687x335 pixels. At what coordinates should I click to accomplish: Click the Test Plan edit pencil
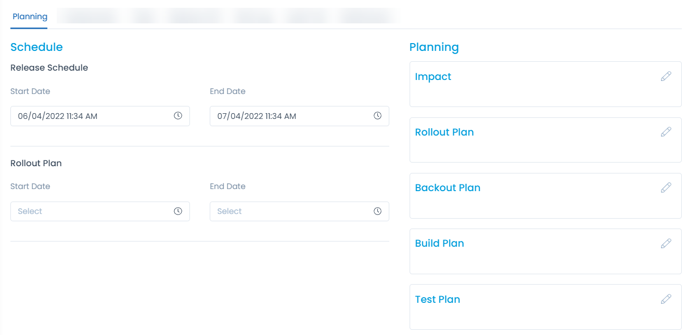click(x=666, y=299)
